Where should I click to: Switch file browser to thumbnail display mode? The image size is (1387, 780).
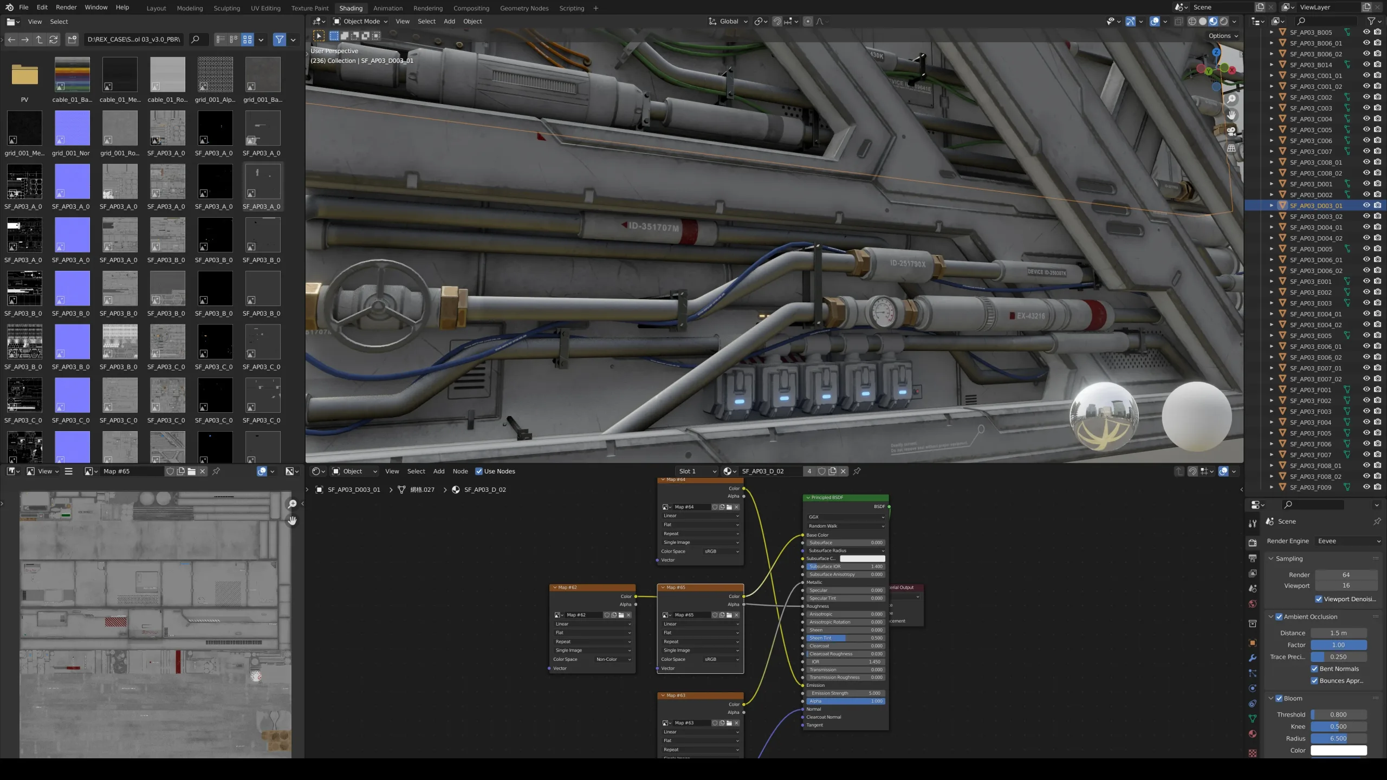pos(248,40)
